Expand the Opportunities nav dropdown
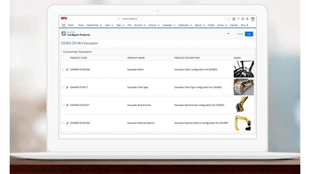The height and width of the screenshot is (174, 310). (x=101, y=25)
